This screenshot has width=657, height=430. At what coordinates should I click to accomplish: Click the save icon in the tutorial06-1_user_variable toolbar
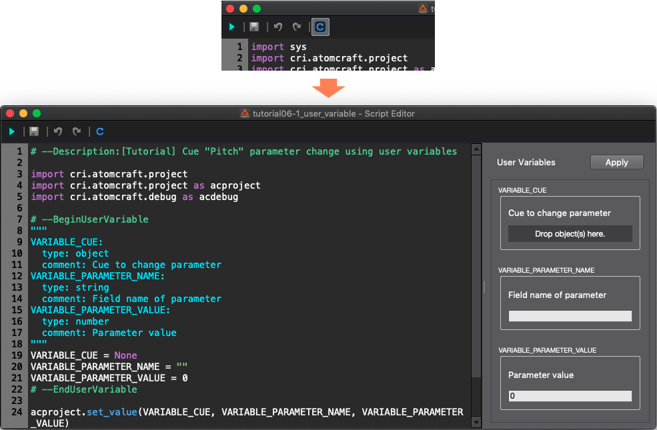[x=34, y=132]
